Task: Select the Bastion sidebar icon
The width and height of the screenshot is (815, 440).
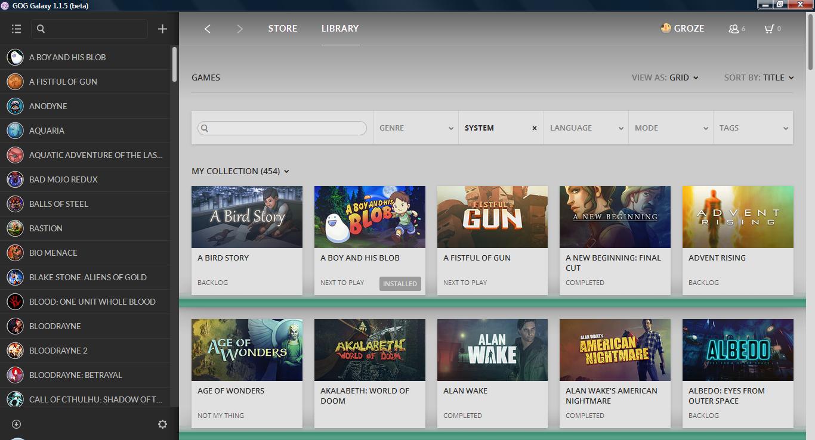Action: (15, 228)
